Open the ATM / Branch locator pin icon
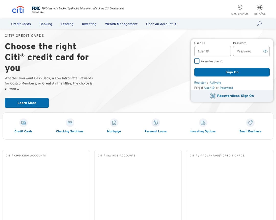The height and width of the screenshot is (220, 276). click(x=240, y=8)
